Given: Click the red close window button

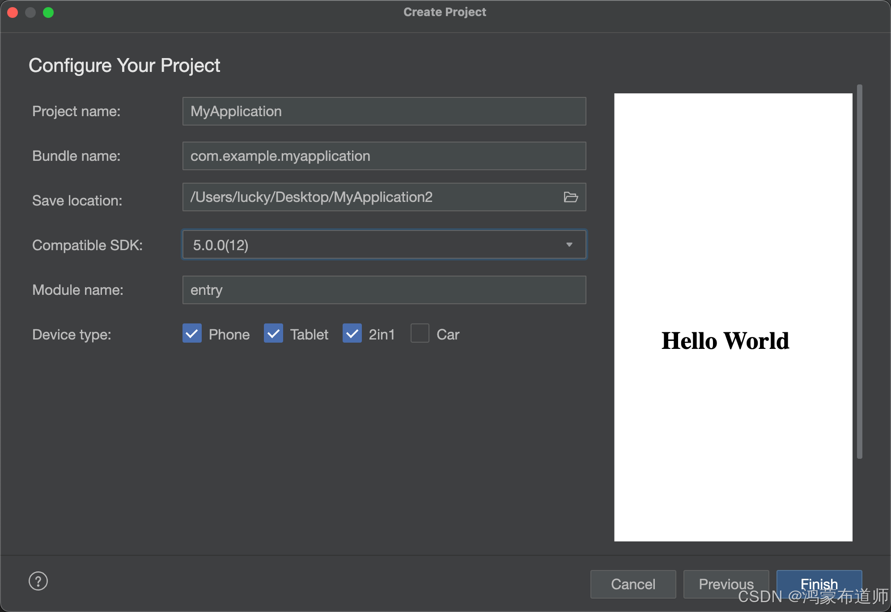Looking at the screenshot, I should point(13,13).
